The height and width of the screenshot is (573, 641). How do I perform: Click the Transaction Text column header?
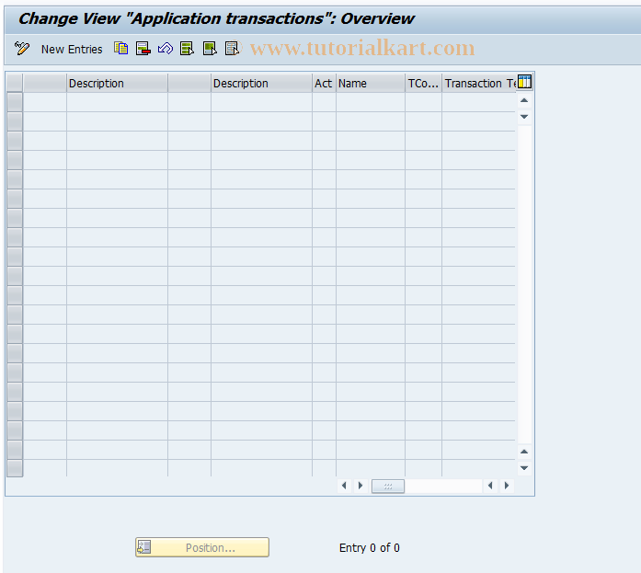[x=479, y=84]
